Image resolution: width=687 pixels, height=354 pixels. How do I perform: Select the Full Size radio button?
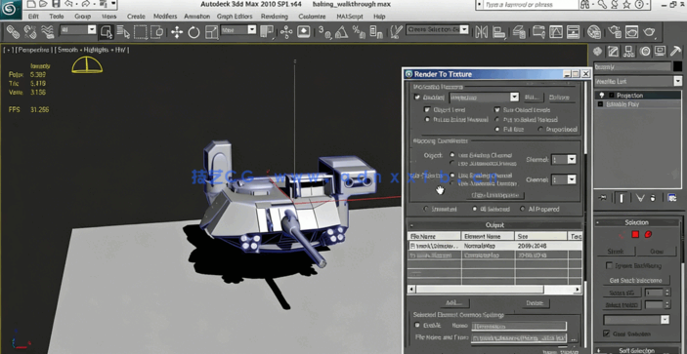tap(497, 130)
